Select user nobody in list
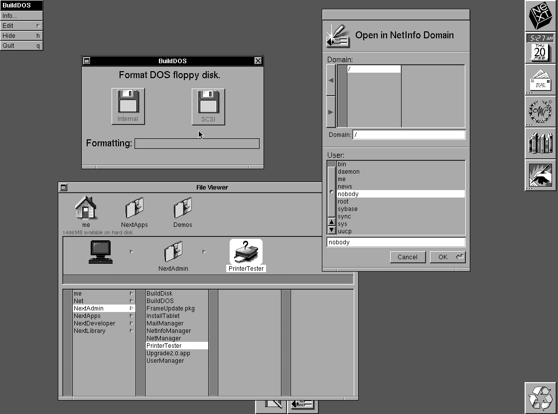 pos(401,194)
